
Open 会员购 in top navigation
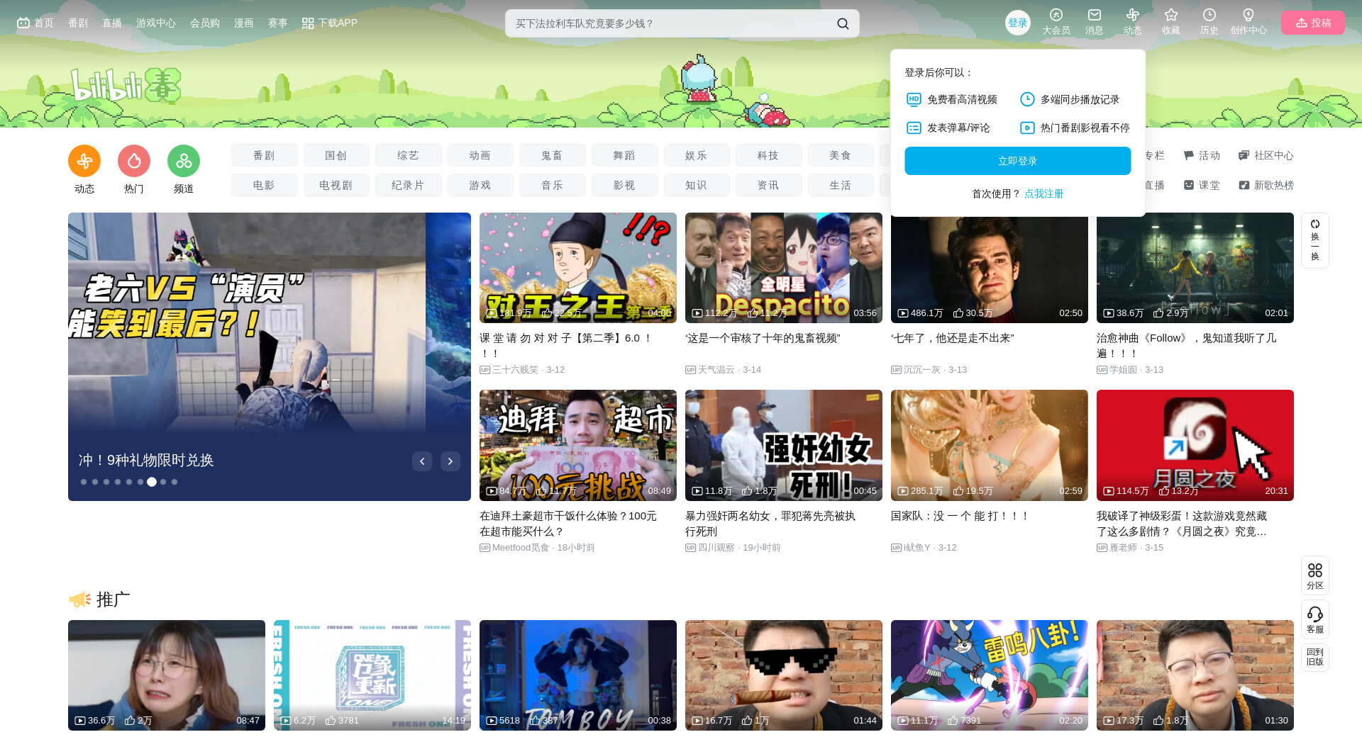pyautogui.click(x=205, y=23)
